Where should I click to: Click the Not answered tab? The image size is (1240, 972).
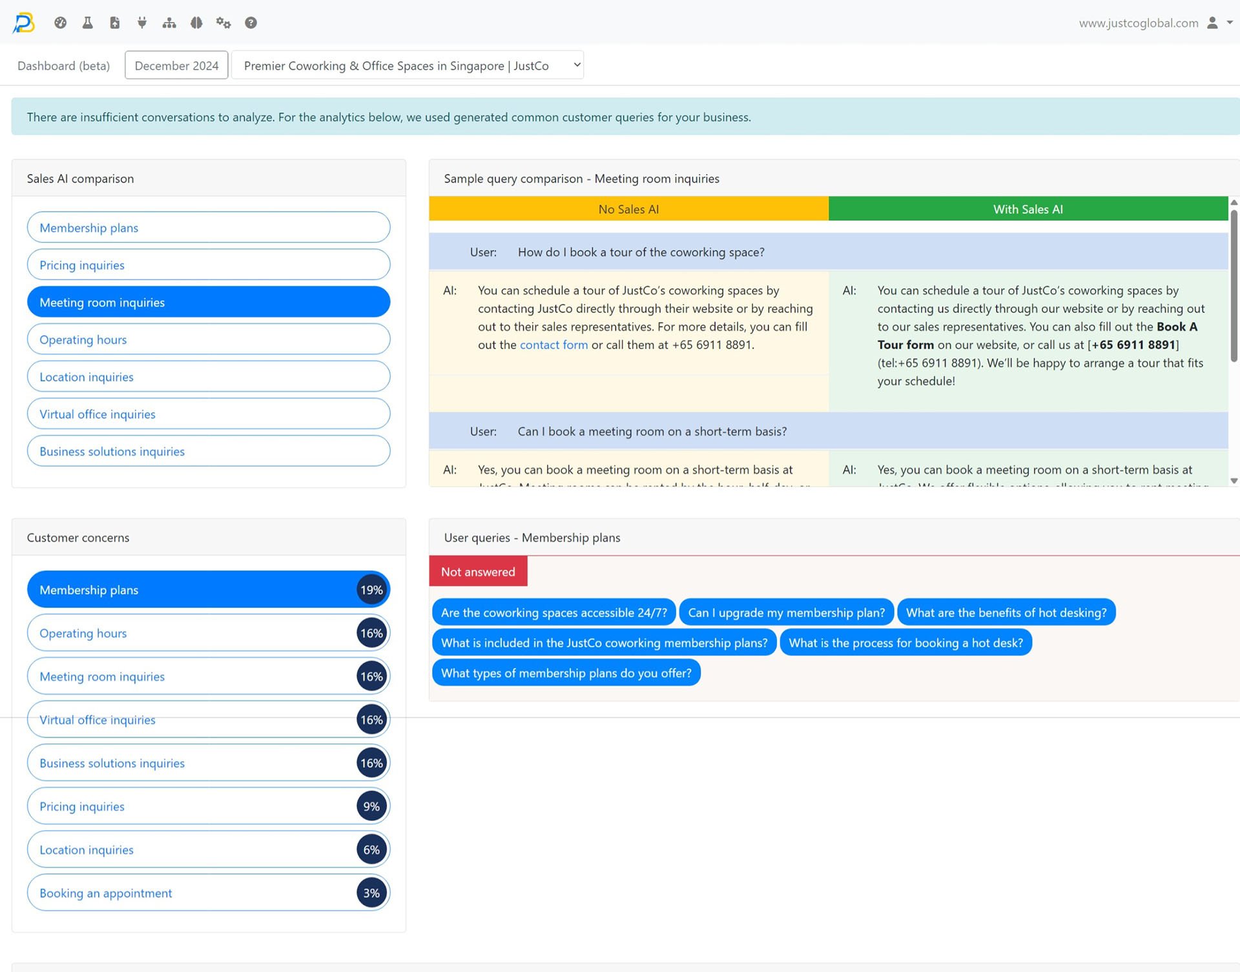pos(478,572)
